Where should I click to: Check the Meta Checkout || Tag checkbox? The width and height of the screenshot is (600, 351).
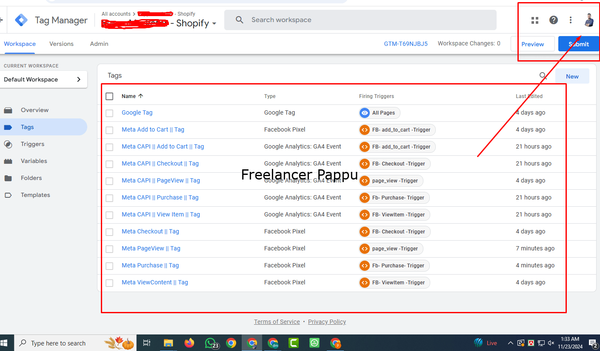(109, 232)
